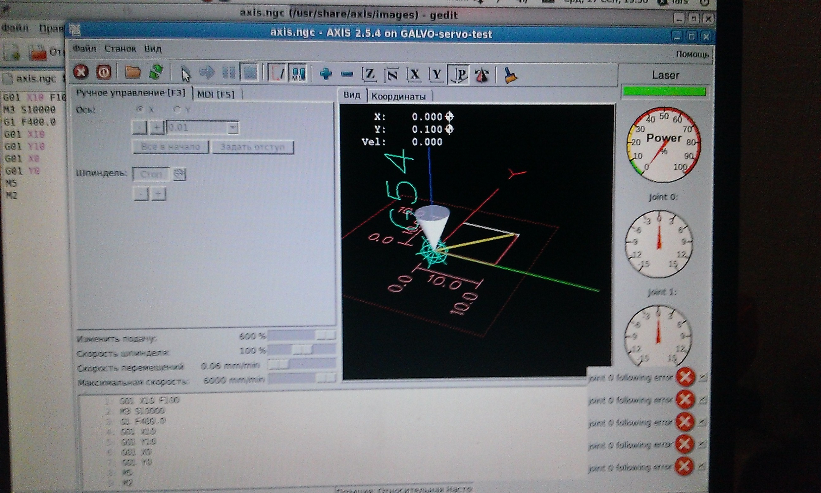Zoom out with the blue minus icon
821x493 pixels.
[347, 74]
